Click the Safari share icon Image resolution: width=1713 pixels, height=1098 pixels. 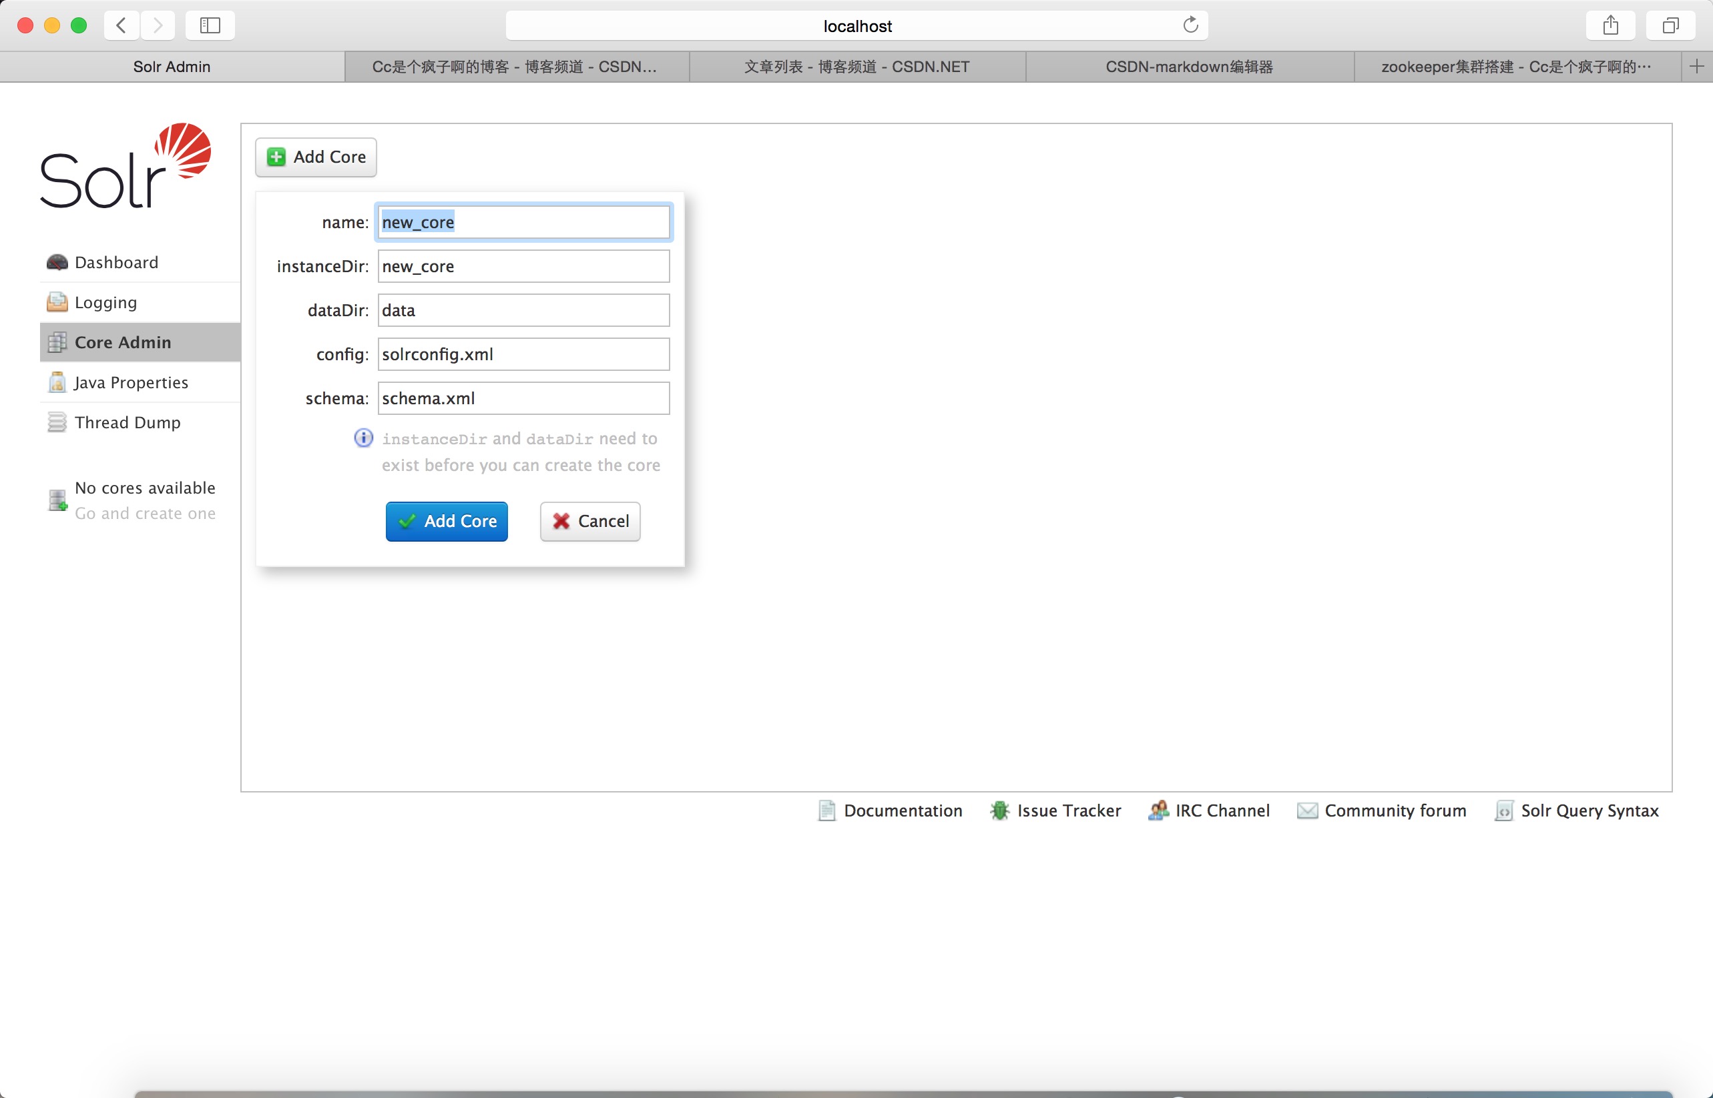tap(1610, 25)
